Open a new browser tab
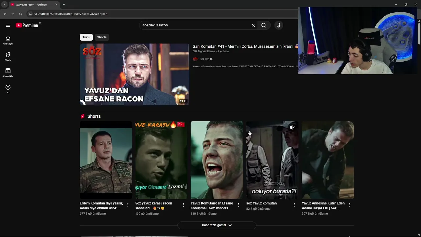Image resolution: width=421 pixels, height=237 pixels. pos(64,4)
